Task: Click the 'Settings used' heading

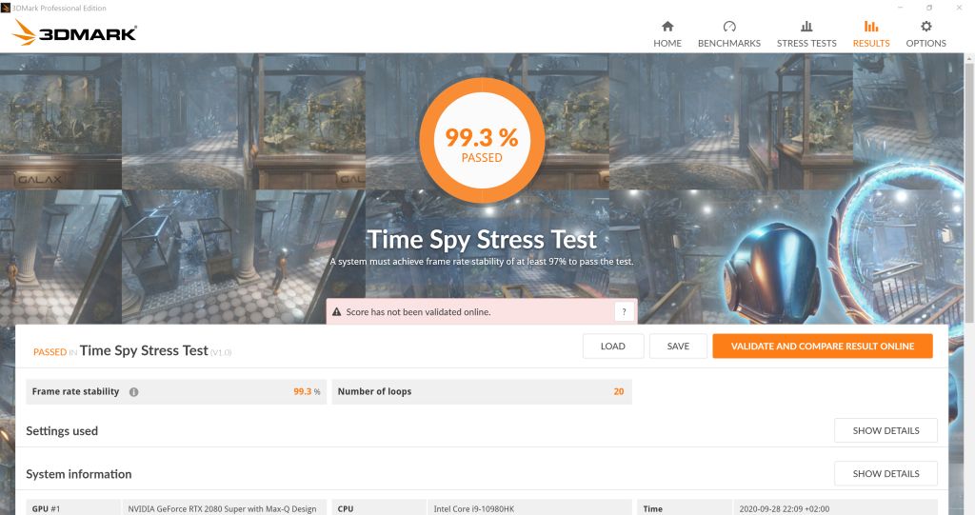Action: click(62, 431)
